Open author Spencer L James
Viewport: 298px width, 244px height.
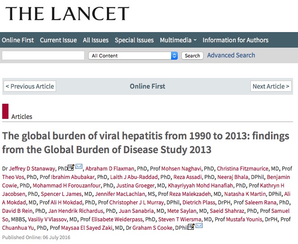(x=61, y=194)
